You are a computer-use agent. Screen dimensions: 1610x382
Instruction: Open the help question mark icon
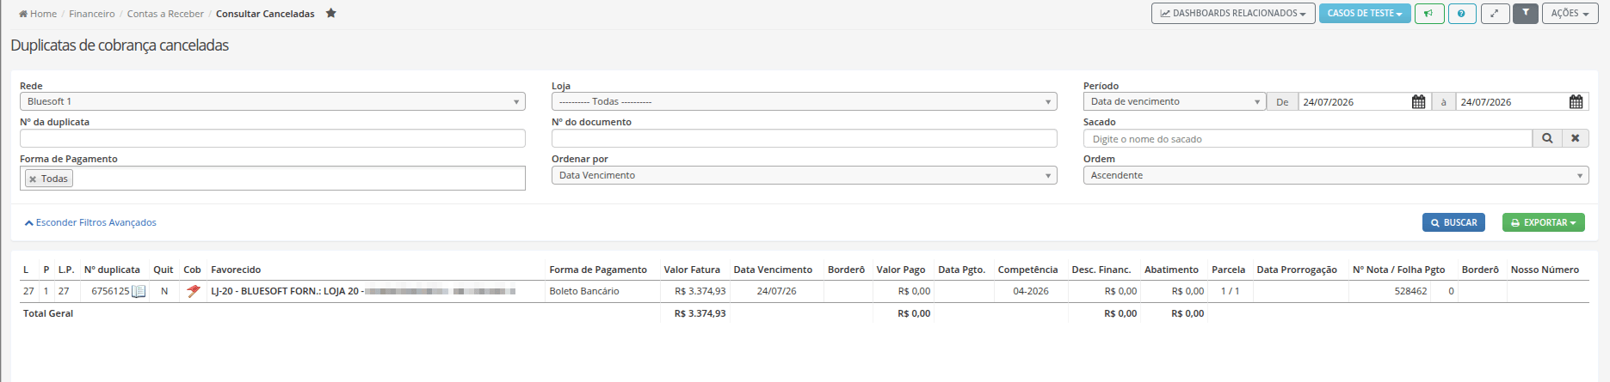coord(1462,14)
